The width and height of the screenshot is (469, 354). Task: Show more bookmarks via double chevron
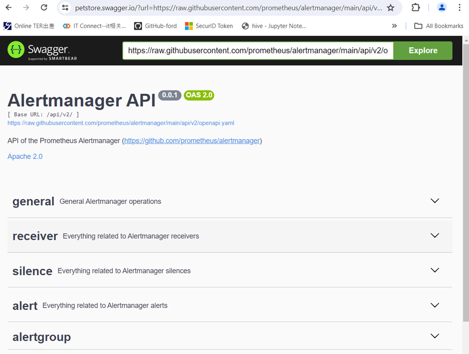[x=394, y=26]
